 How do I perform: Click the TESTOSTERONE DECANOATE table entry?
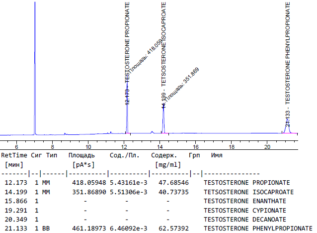[x=245, y=219]
